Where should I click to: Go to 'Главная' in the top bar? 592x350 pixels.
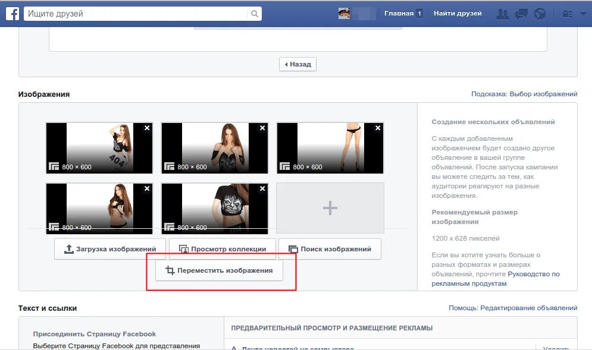click(x=399, y=13)
